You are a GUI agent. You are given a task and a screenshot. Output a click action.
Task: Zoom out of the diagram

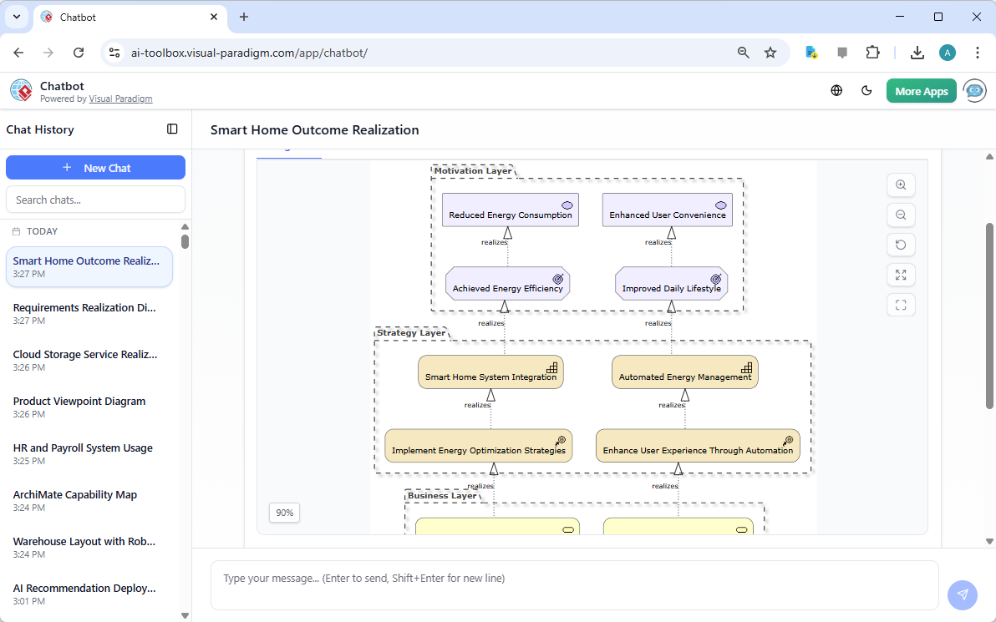pyautogui.click(x=901, y=215)
